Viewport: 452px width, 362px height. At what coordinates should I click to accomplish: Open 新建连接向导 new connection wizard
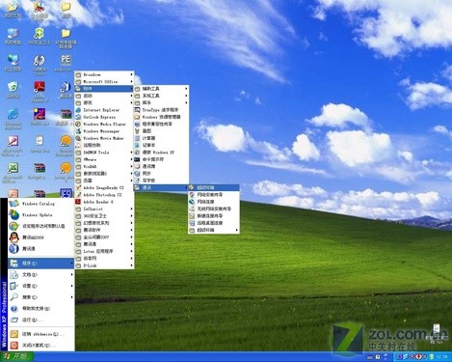[214, 216]
